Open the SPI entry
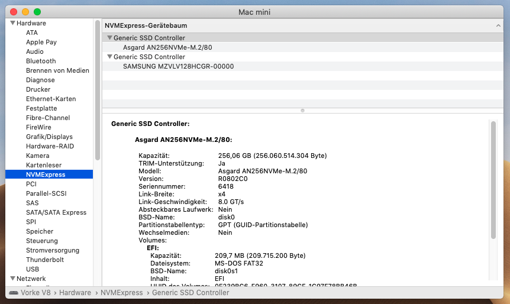Viewport: 510px width, 304px height. click(31, 222)
